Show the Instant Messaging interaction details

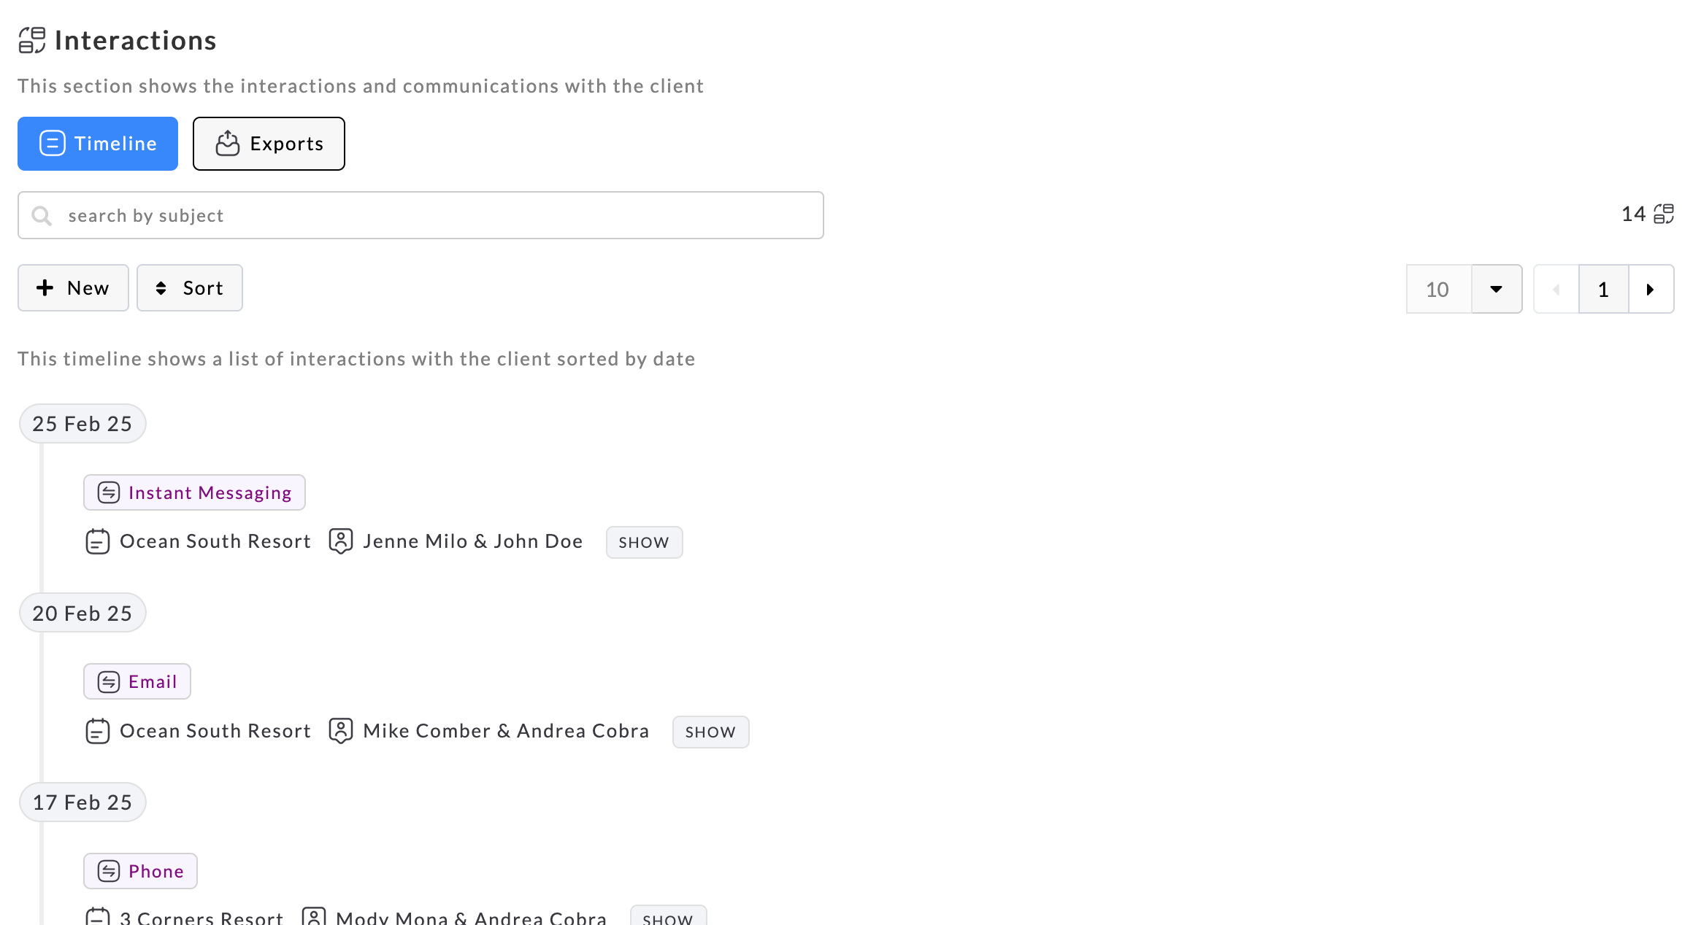pos(644,543)
